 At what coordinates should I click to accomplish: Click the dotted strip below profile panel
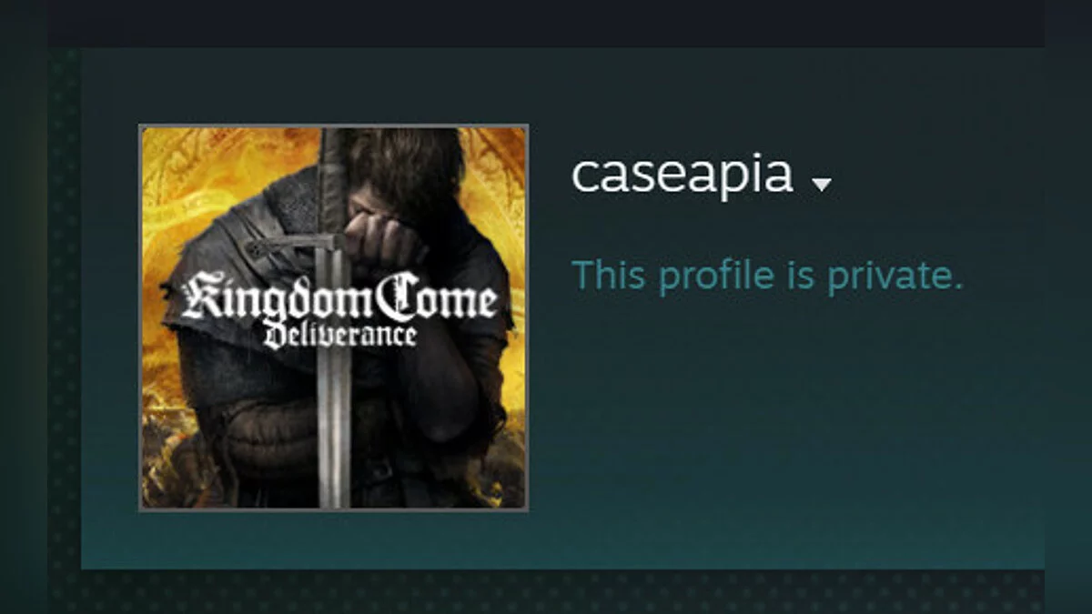(x=546, y=591)
